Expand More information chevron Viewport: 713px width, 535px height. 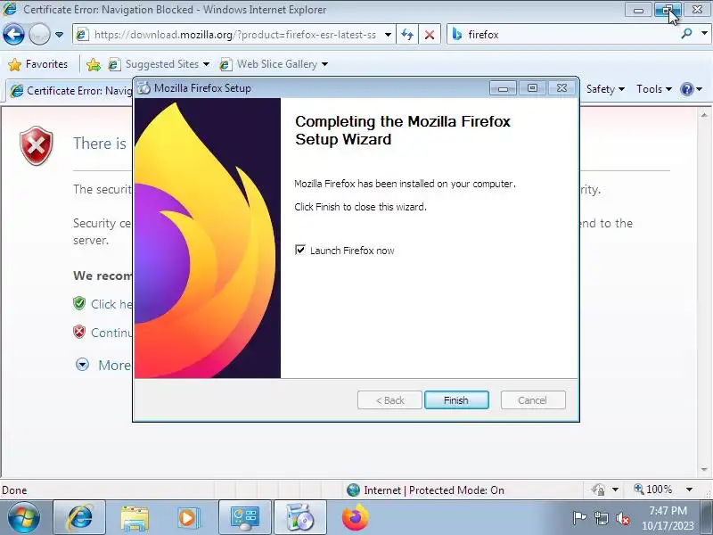(82, 365)
